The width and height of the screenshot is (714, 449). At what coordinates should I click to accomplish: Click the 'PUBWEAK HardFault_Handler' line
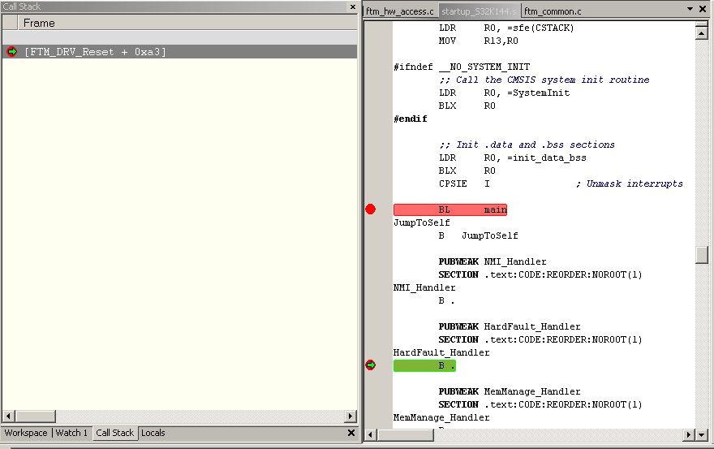click(509, 326)
